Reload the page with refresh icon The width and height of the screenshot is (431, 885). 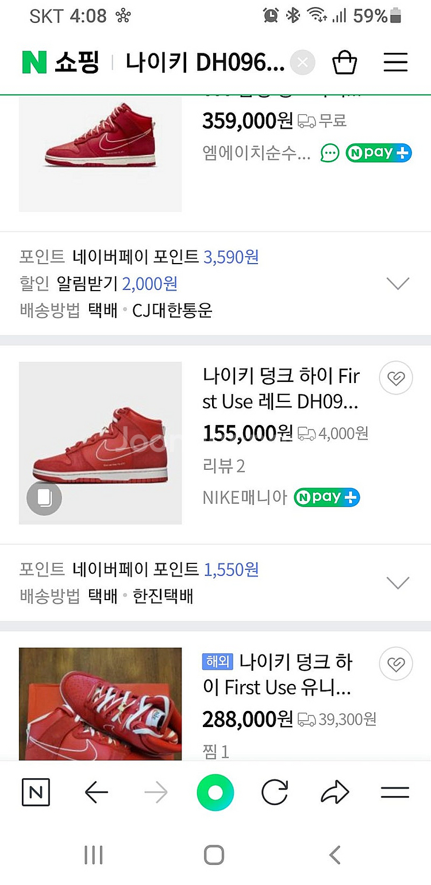click(x=275, y=793)
